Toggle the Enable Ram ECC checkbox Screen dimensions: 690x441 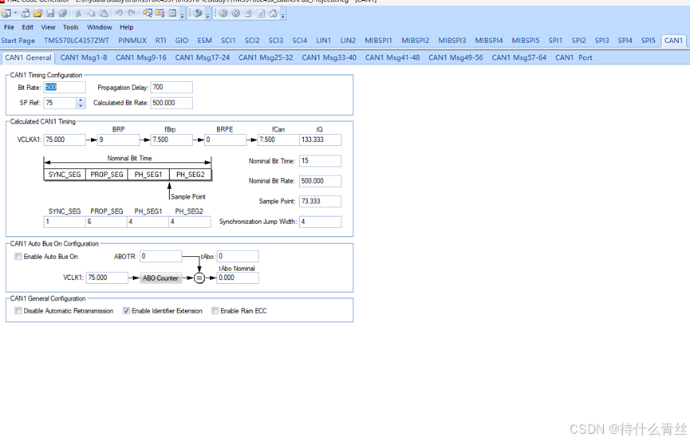click(x=215, y=311)
